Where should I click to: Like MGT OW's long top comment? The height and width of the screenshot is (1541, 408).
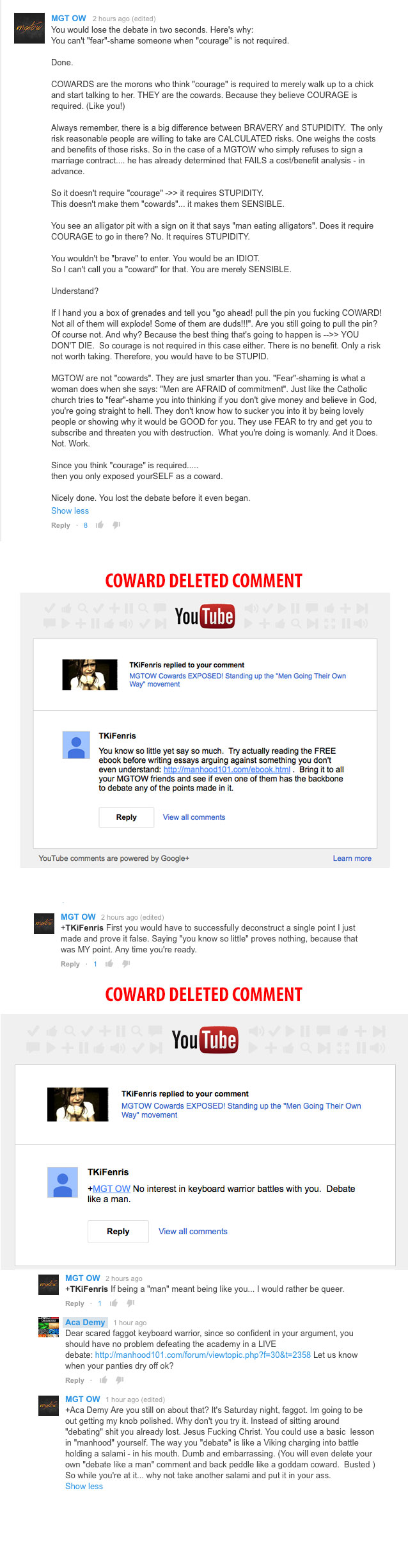[100, 525]
